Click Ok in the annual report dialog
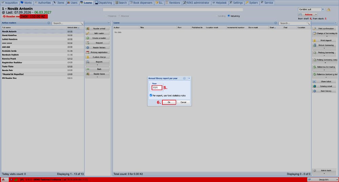This screenshot has width=339, height=182. [169, 102]
